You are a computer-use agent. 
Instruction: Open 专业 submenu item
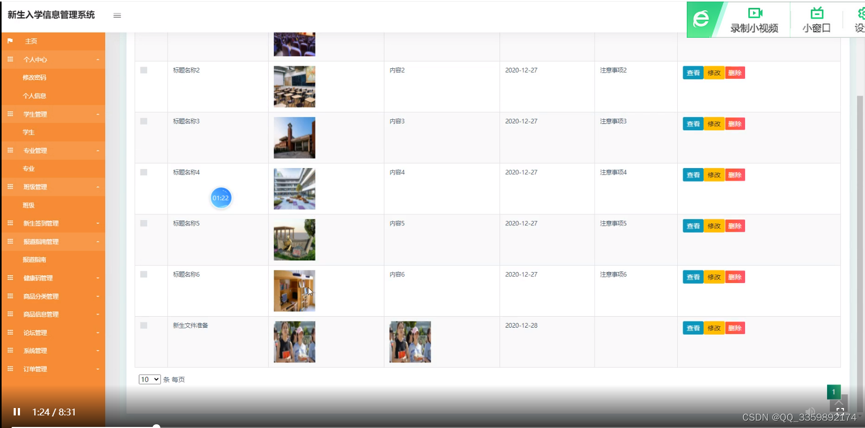(x=28, y=169)
